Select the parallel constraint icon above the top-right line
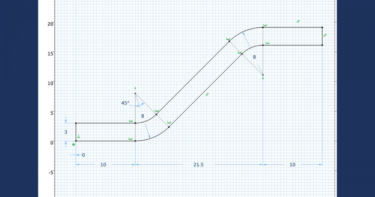 [x=298, y=21]
